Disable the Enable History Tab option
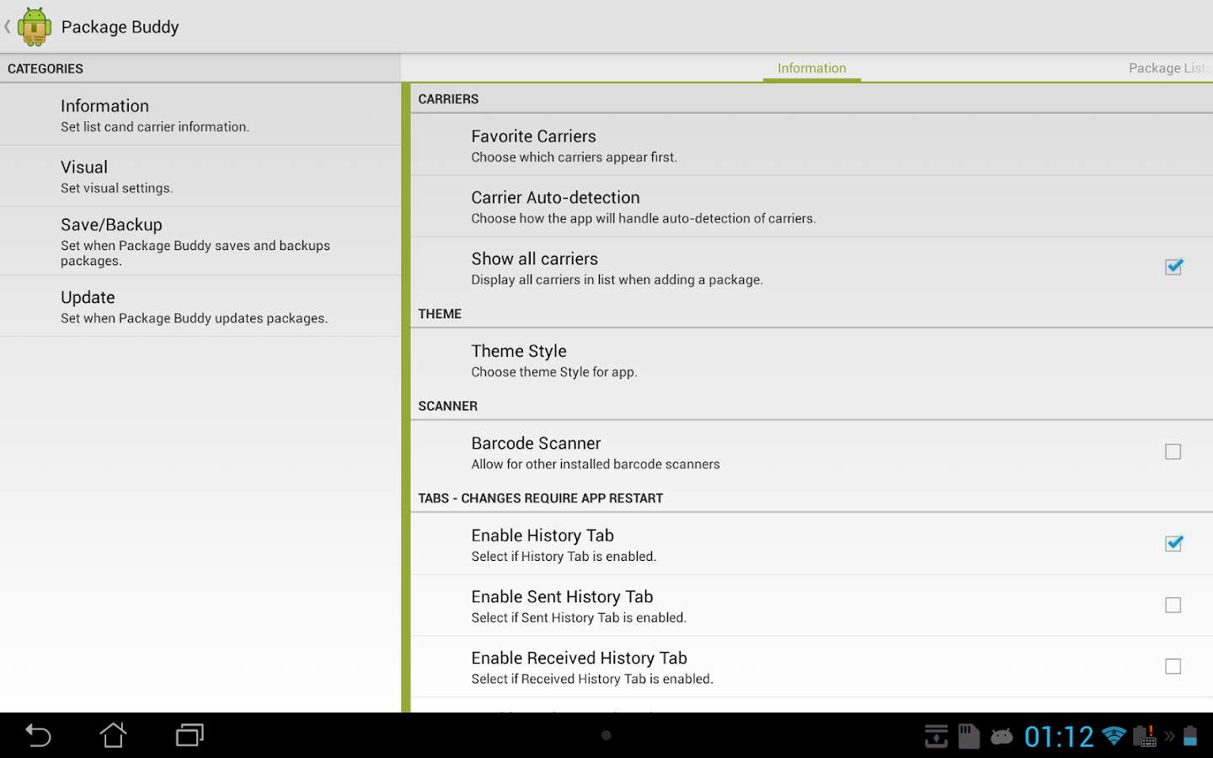Viewport: 1213px width, 758px height. [1173, 543]
